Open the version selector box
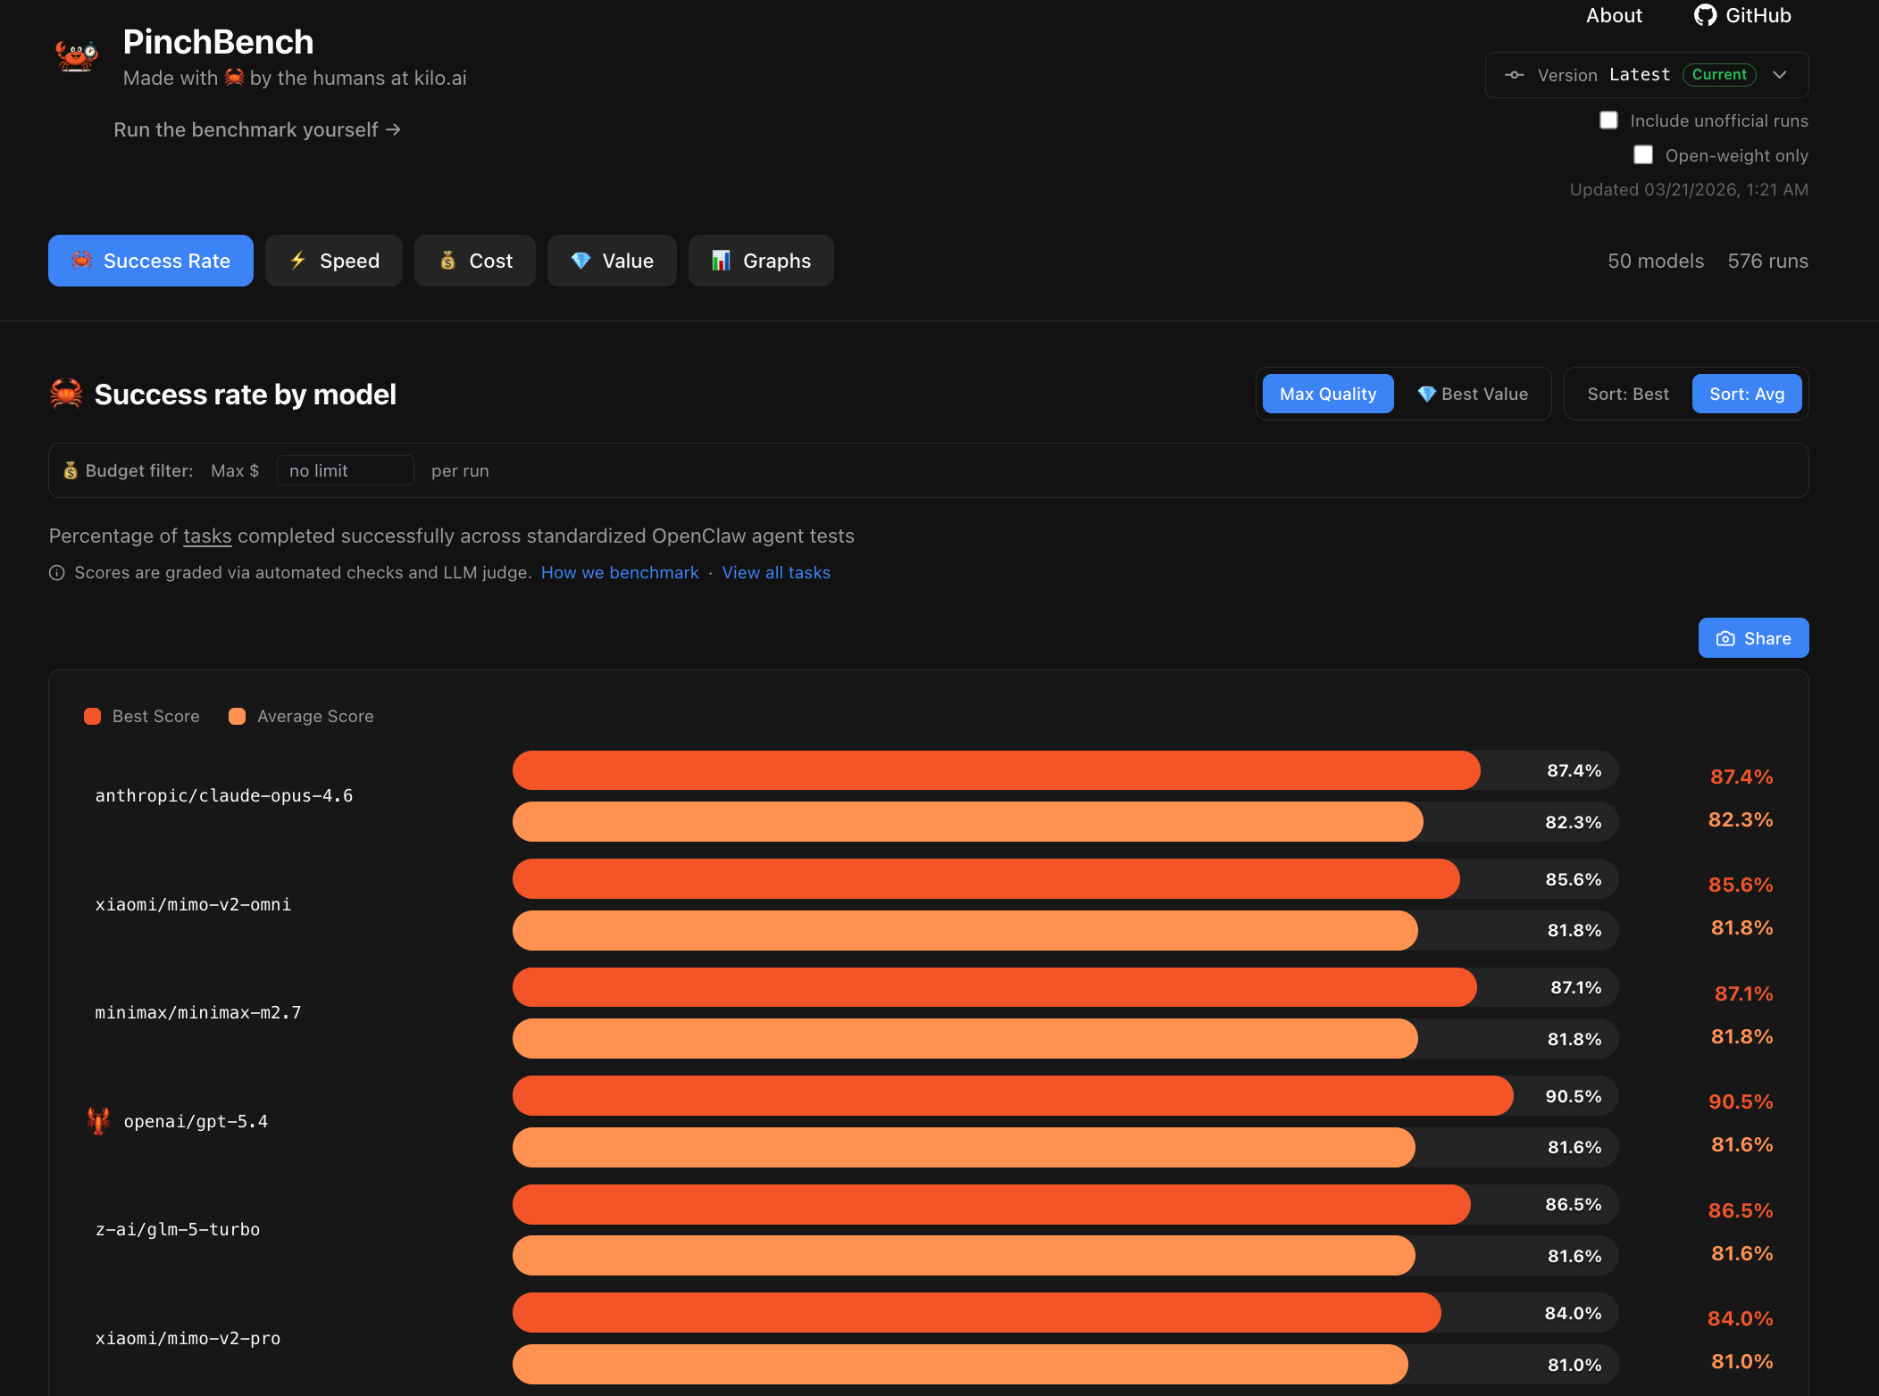The image size is (1879, 1396). tap(1646, 75)
